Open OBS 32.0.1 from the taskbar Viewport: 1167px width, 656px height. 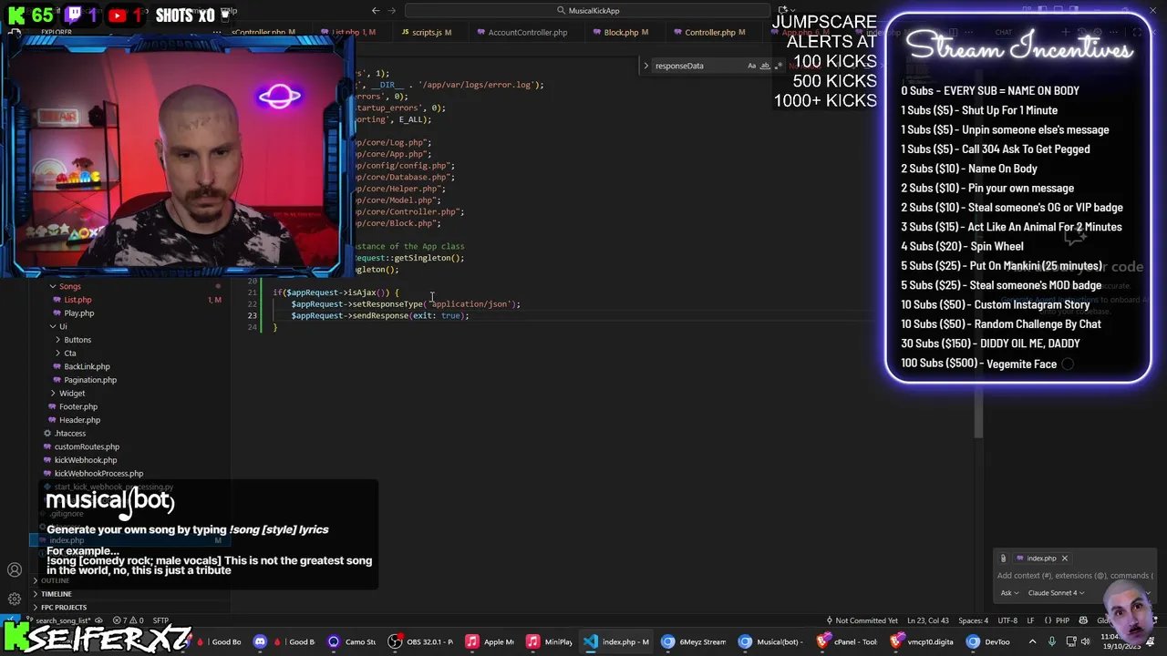coord(422,641)
